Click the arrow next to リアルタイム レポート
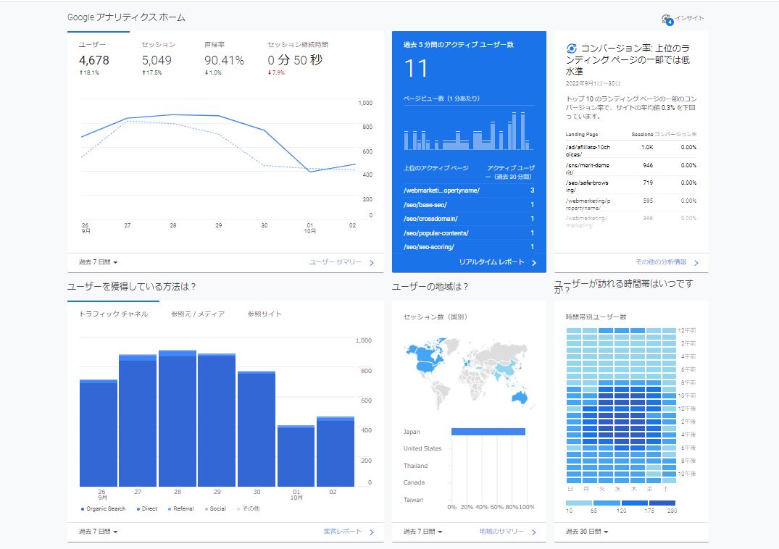 click(534, 263)
